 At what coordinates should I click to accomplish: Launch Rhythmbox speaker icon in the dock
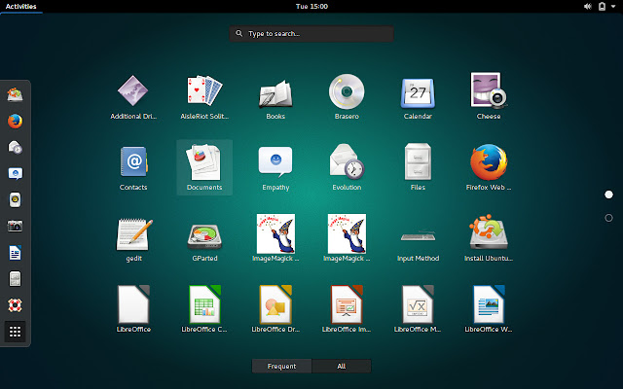16,199
